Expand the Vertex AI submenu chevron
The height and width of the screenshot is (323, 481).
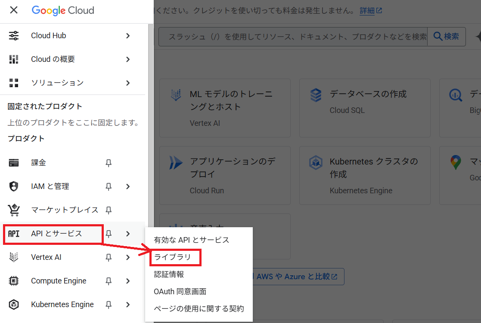point(128,257)
